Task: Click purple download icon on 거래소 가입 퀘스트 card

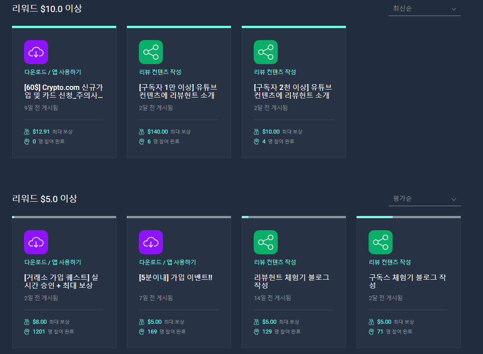Action: [36, 242]
